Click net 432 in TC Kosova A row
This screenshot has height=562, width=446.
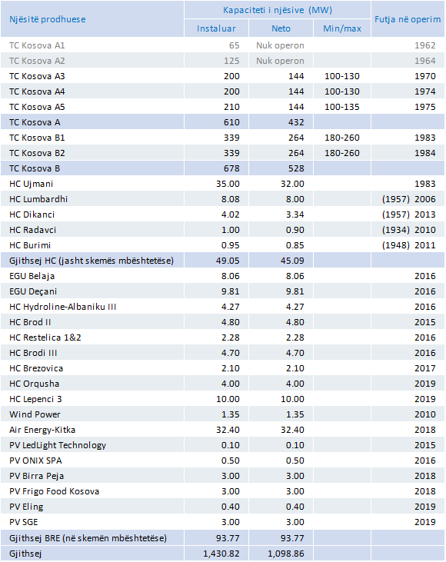coord(296,122)
